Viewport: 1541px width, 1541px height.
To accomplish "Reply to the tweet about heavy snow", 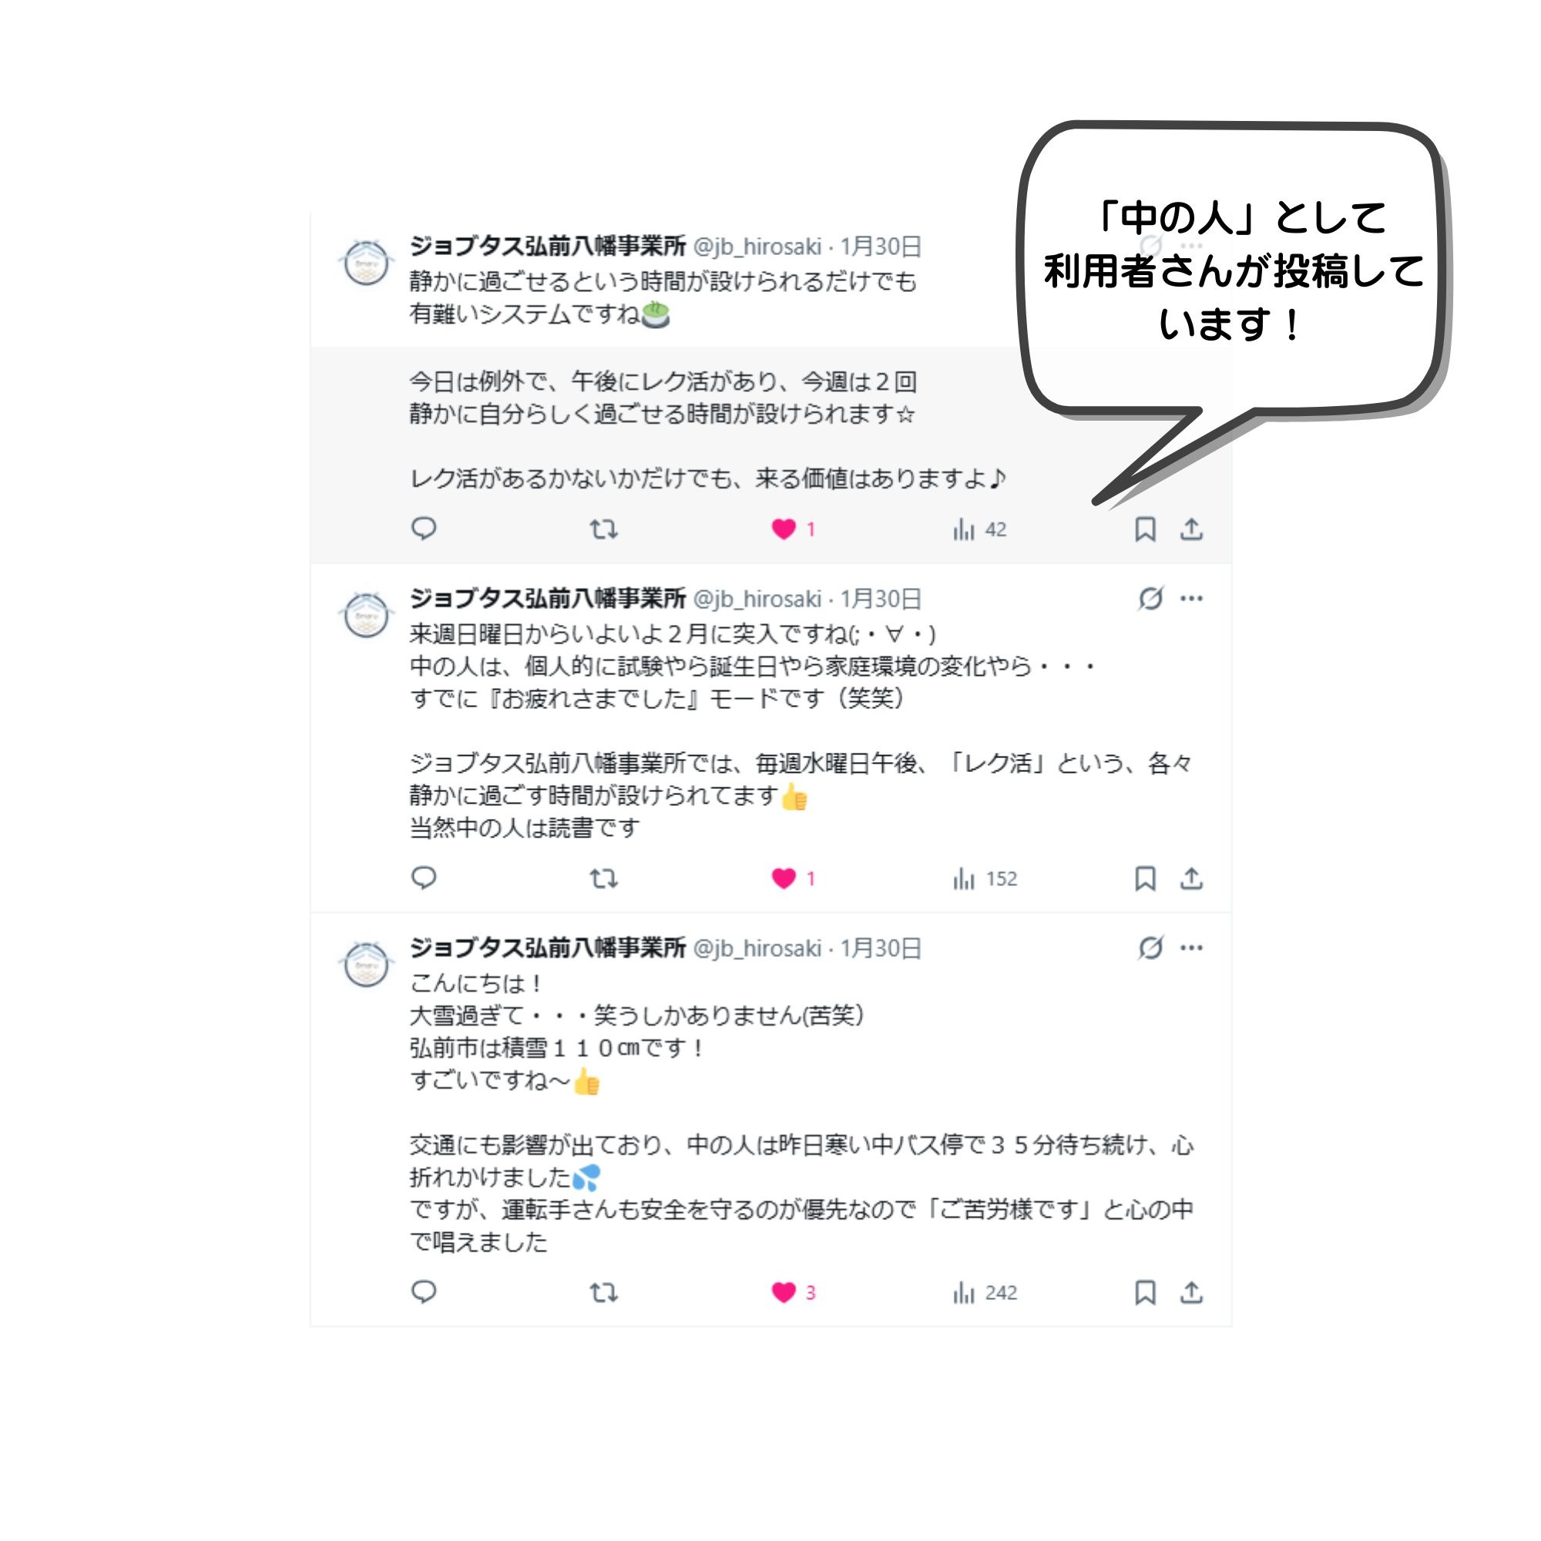I will point(424,1292).
